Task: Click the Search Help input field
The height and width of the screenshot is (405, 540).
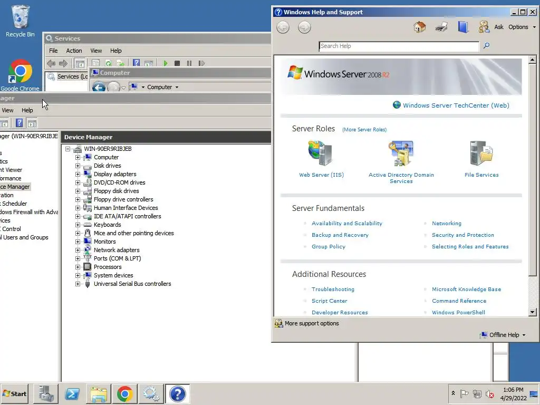Action: click(399, 46)
